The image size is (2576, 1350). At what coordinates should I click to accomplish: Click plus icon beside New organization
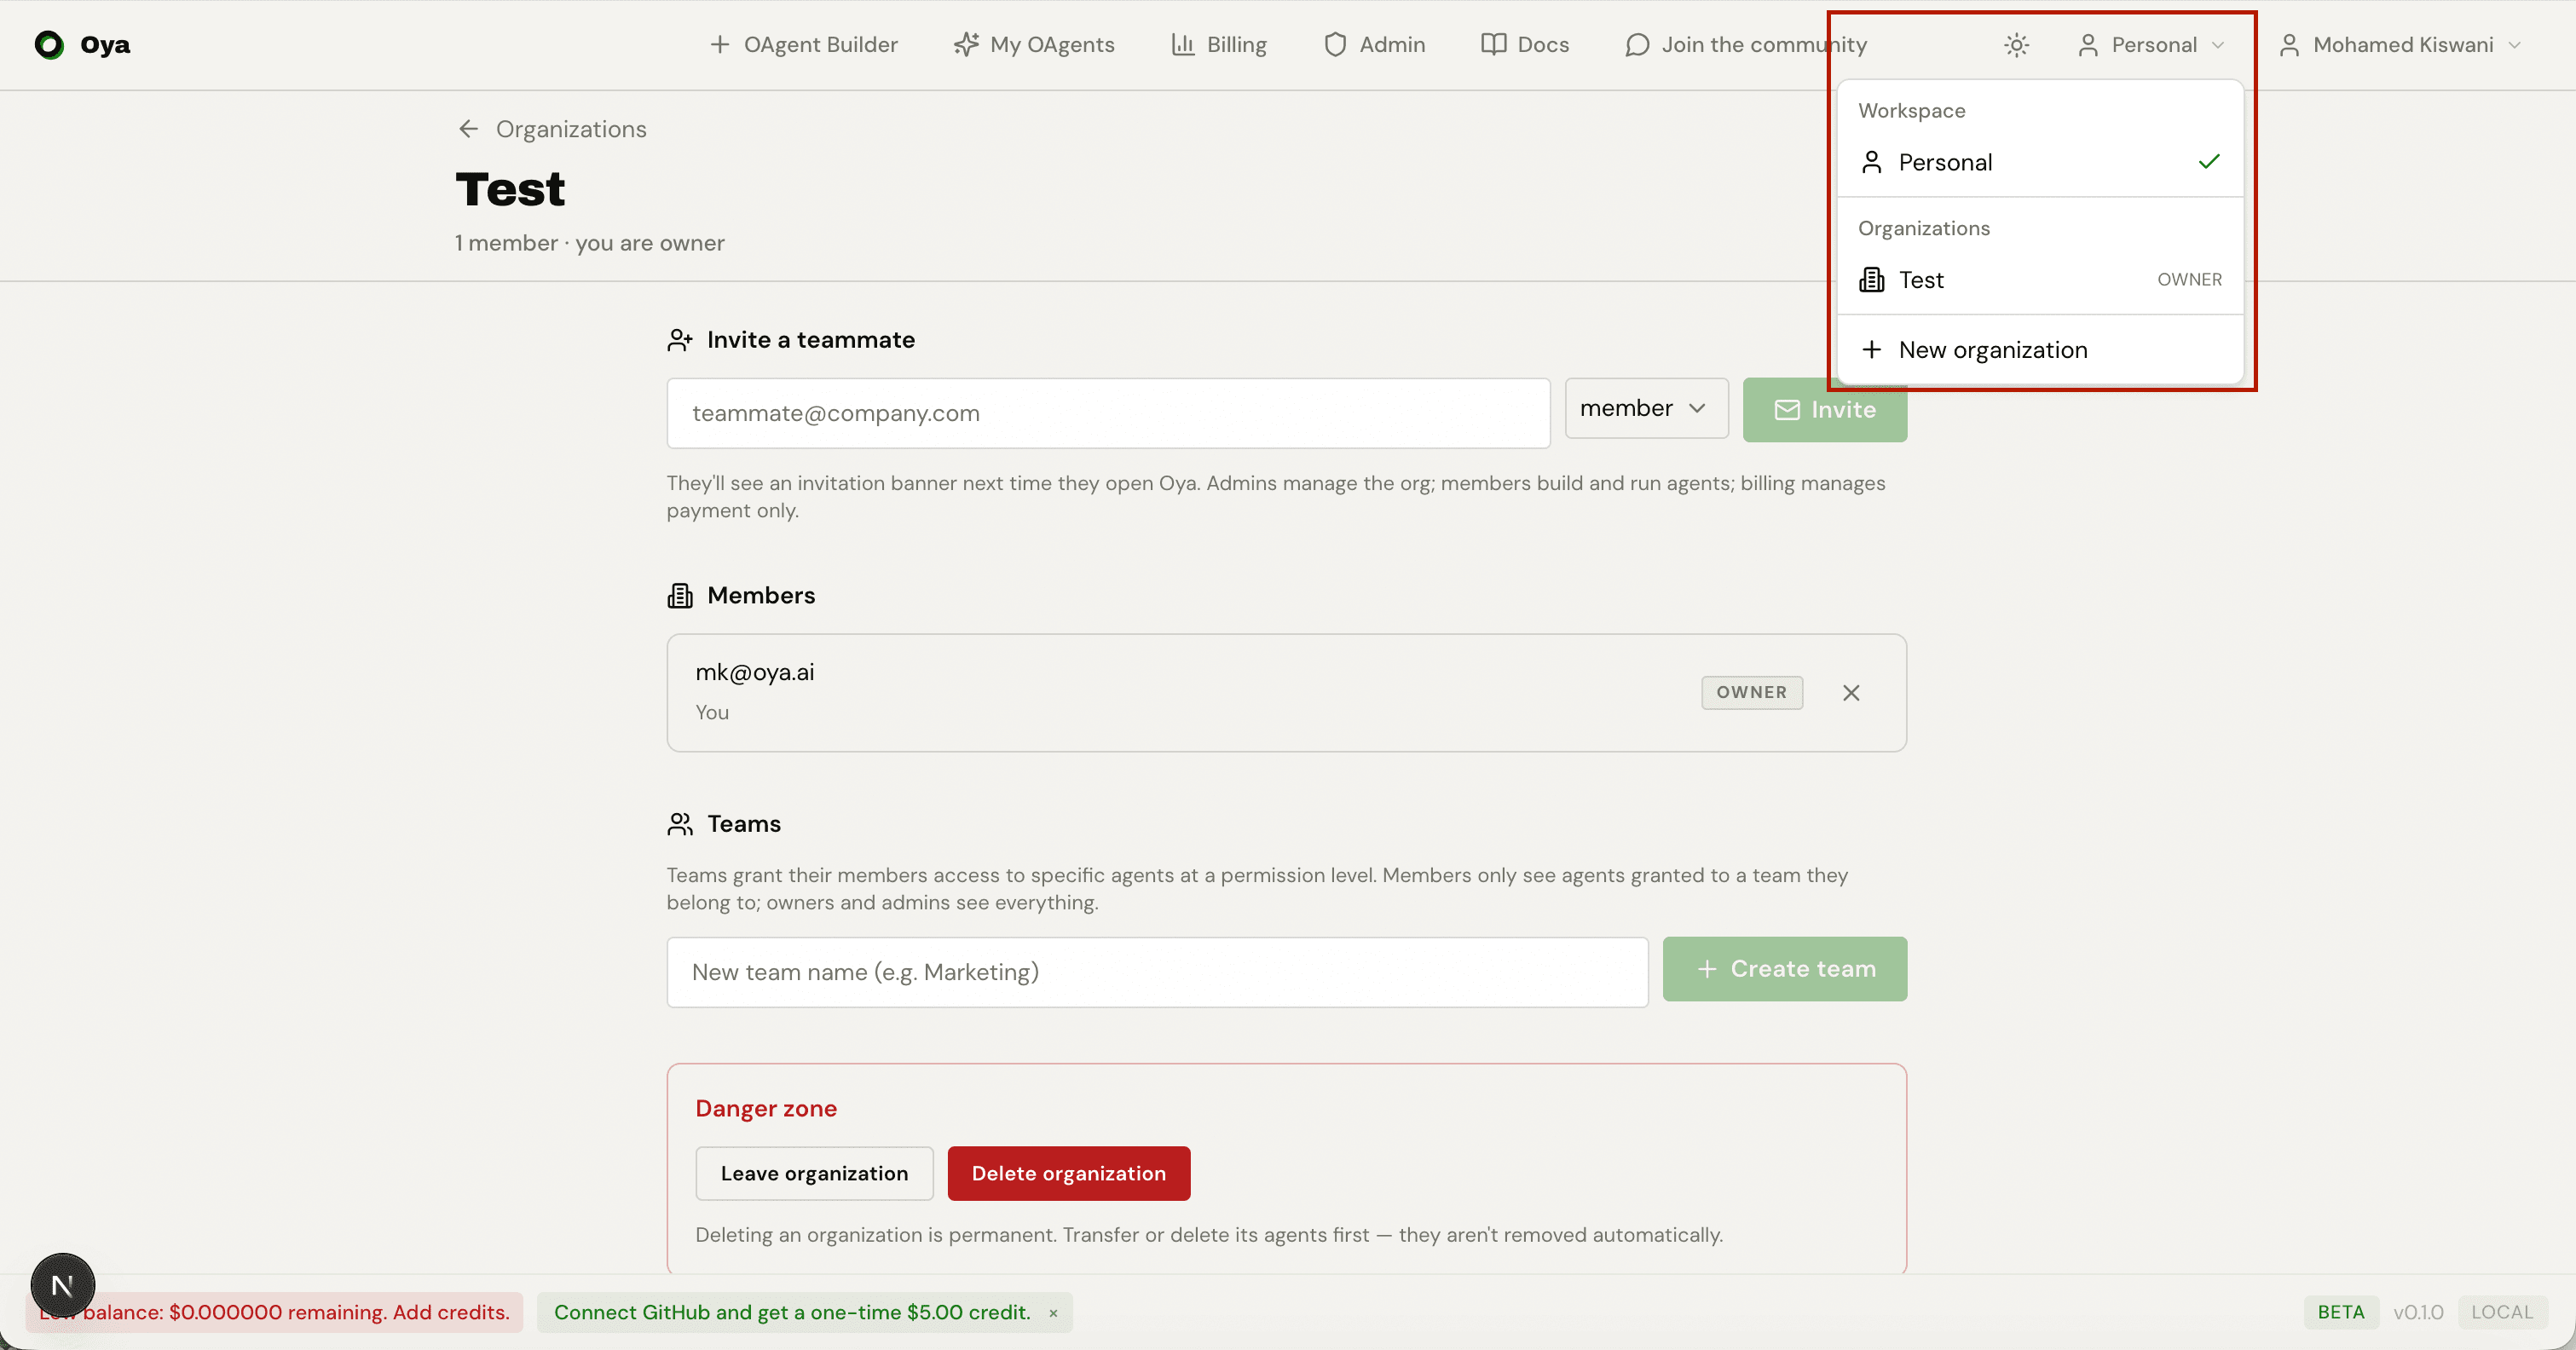(x=1872, y=350)
